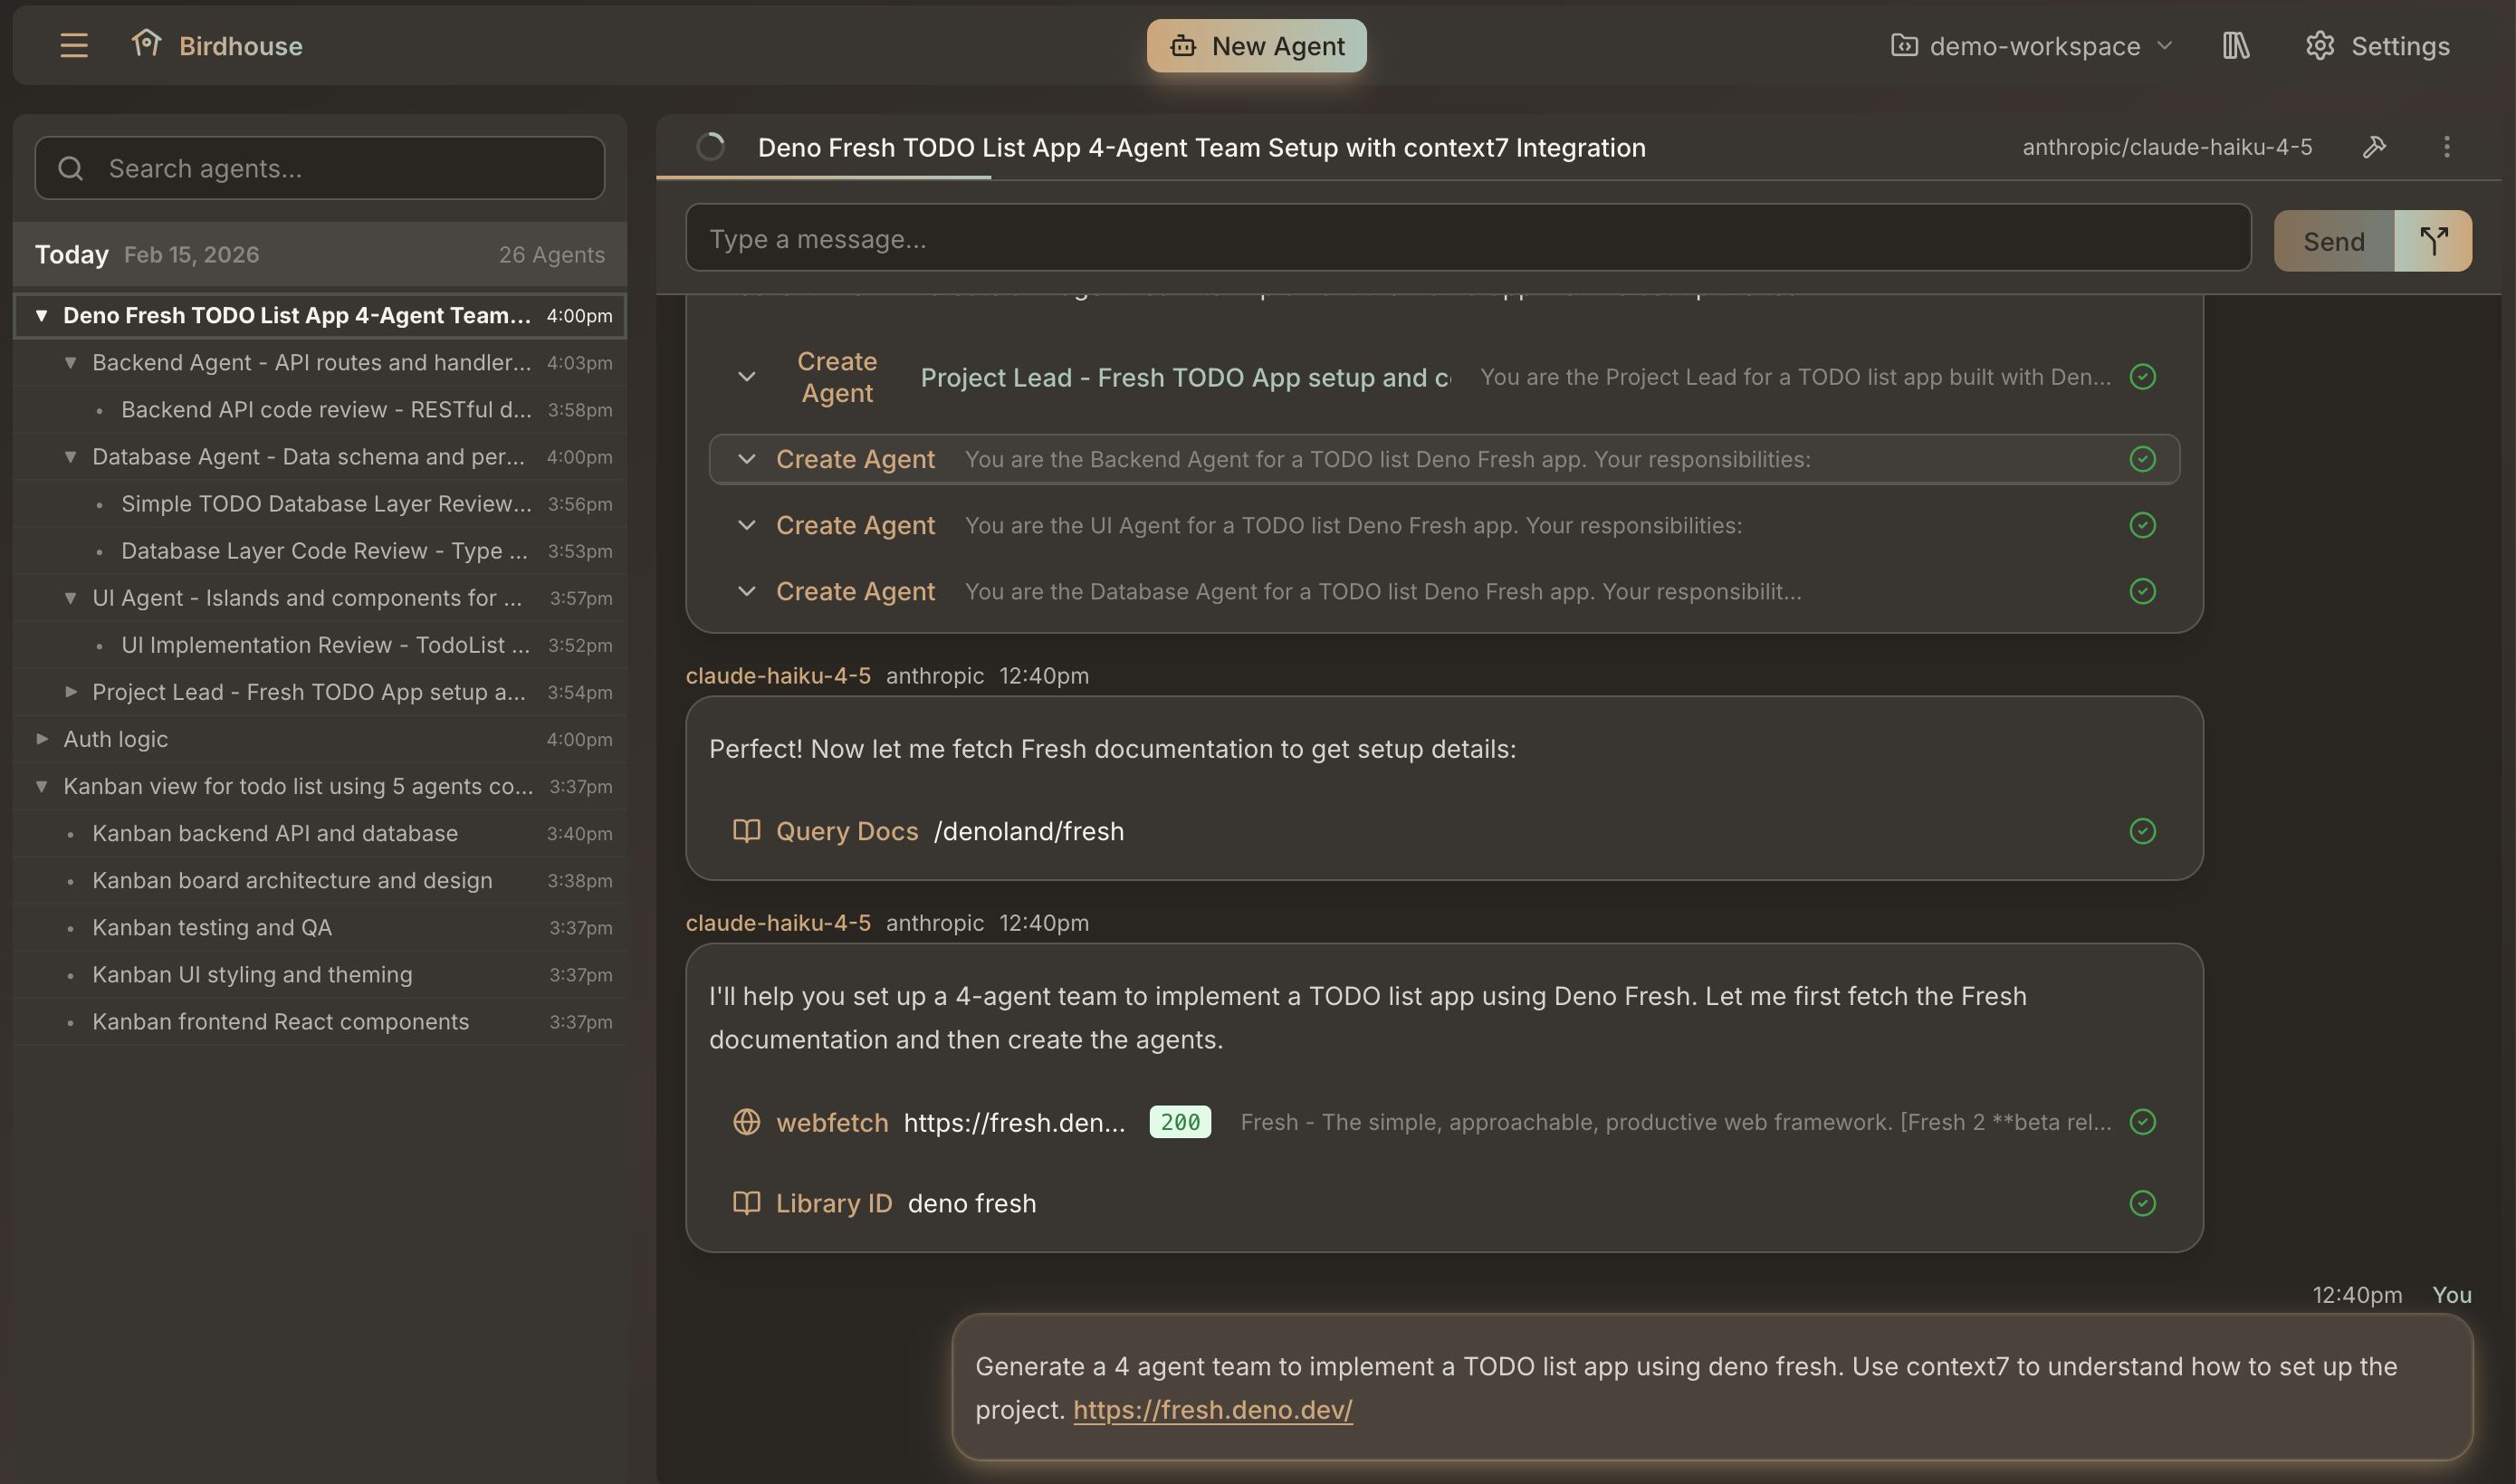Expand the Project Lead sidebar entry

tap(71, 691)
